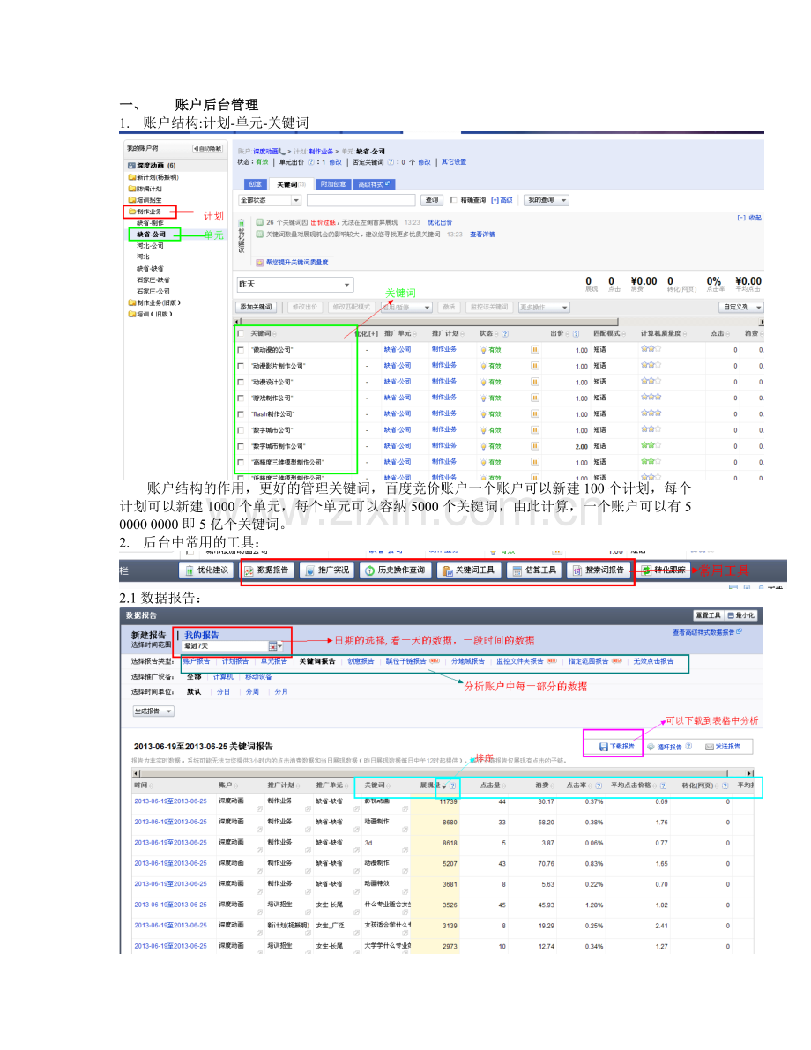This screenshot has height=1050, width=811.
Task: Click the pause icon in "做动漫的公司" row
Action: pos(535,349)
